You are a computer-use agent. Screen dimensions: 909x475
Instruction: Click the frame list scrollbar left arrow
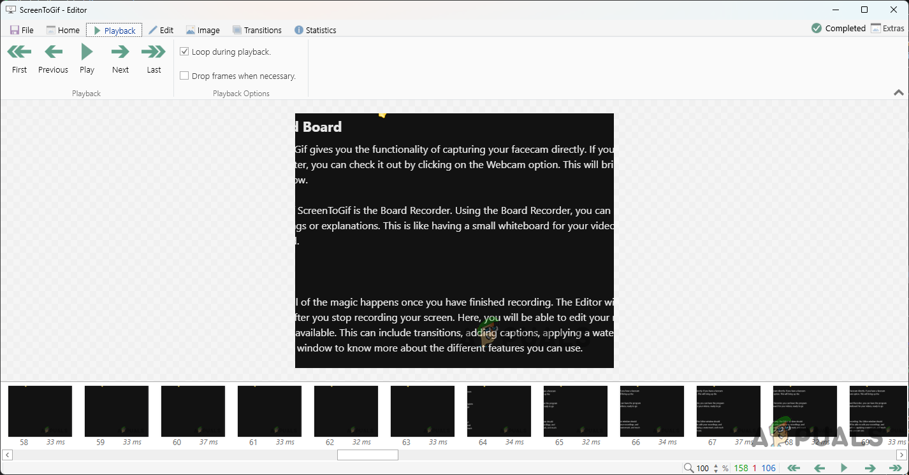(x=7, y=455)
